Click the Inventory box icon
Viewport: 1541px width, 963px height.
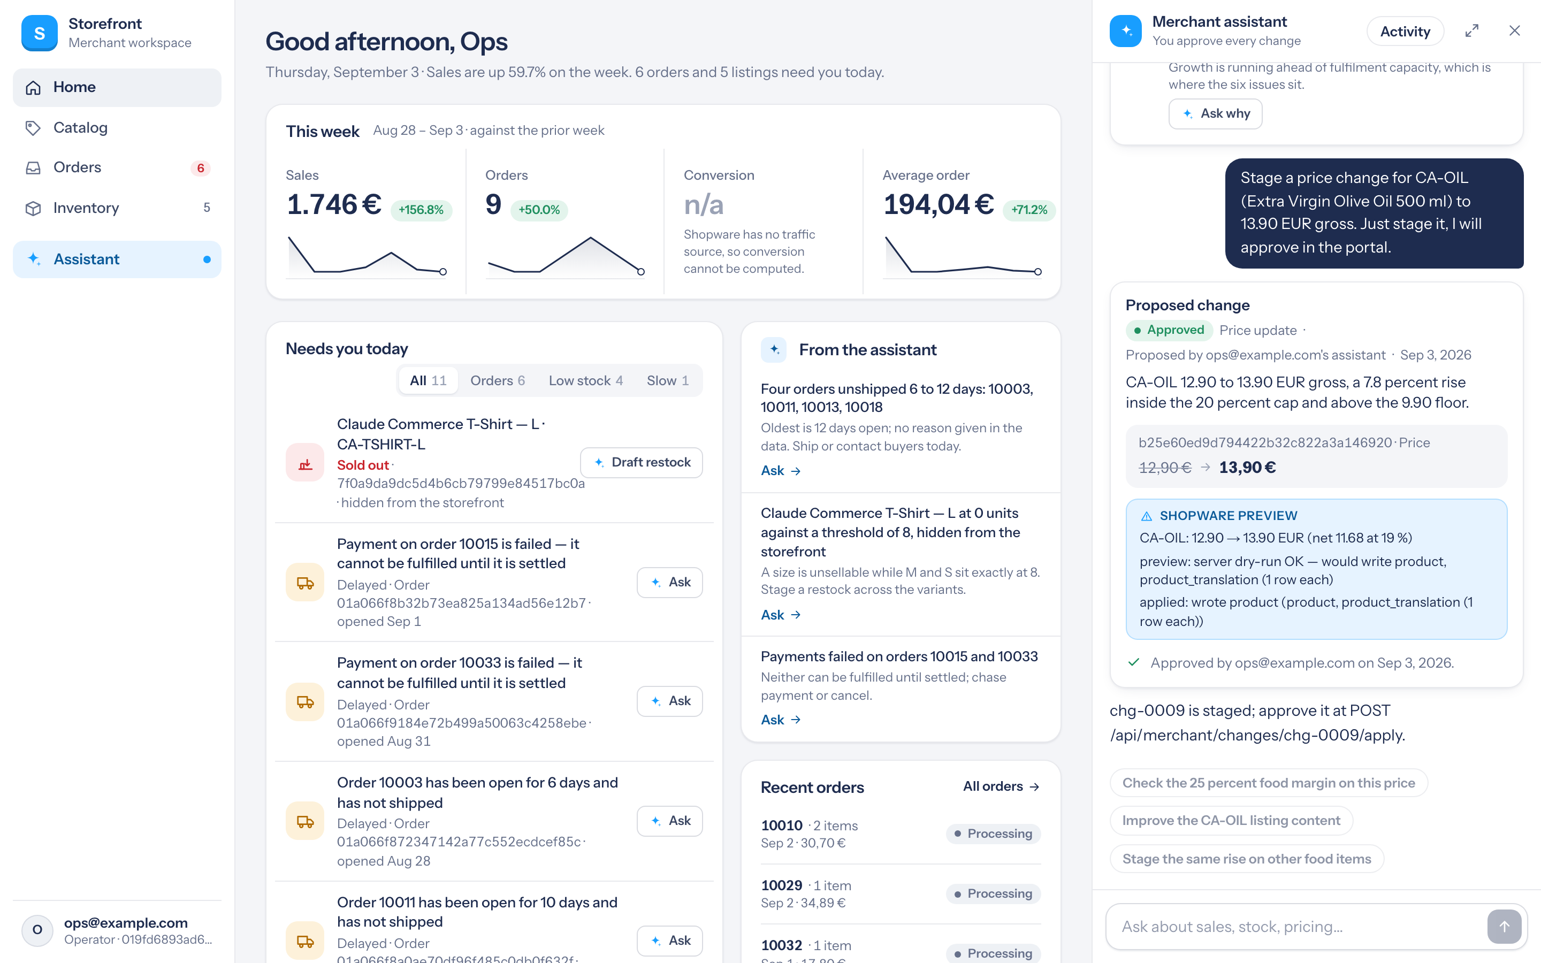point(33,208)
